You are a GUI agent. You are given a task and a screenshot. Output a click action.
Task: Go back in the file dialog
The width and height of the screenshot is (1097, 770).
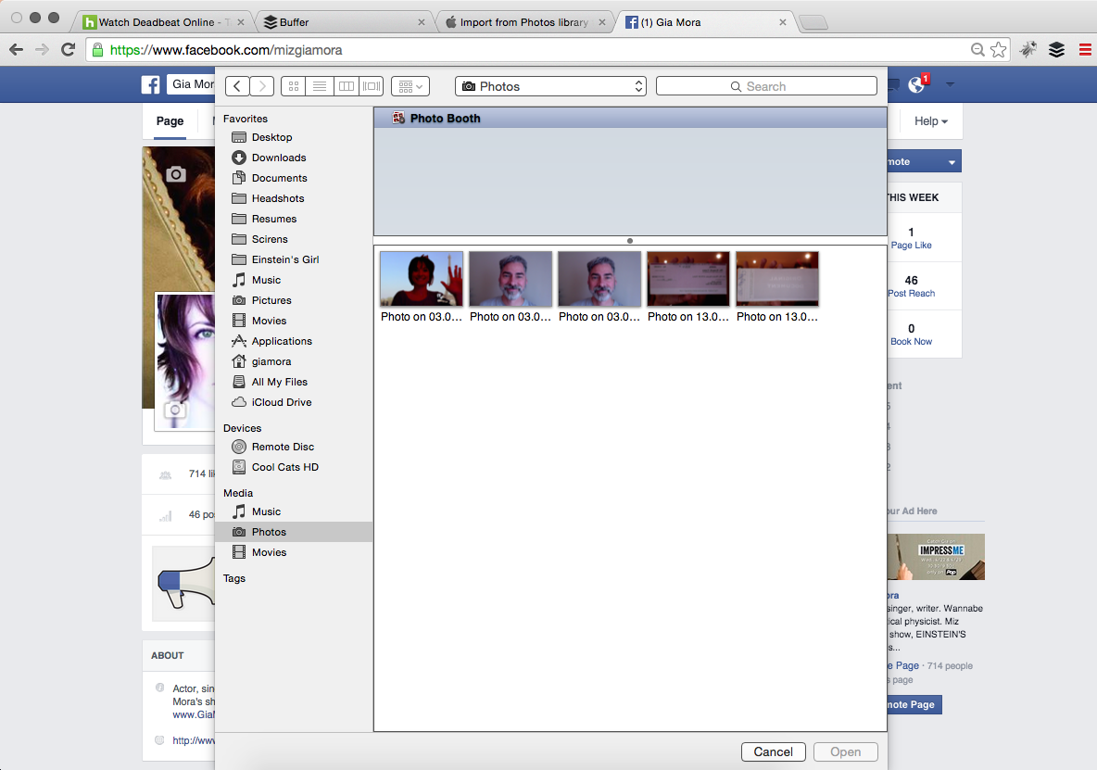click(x=237, y=86)
